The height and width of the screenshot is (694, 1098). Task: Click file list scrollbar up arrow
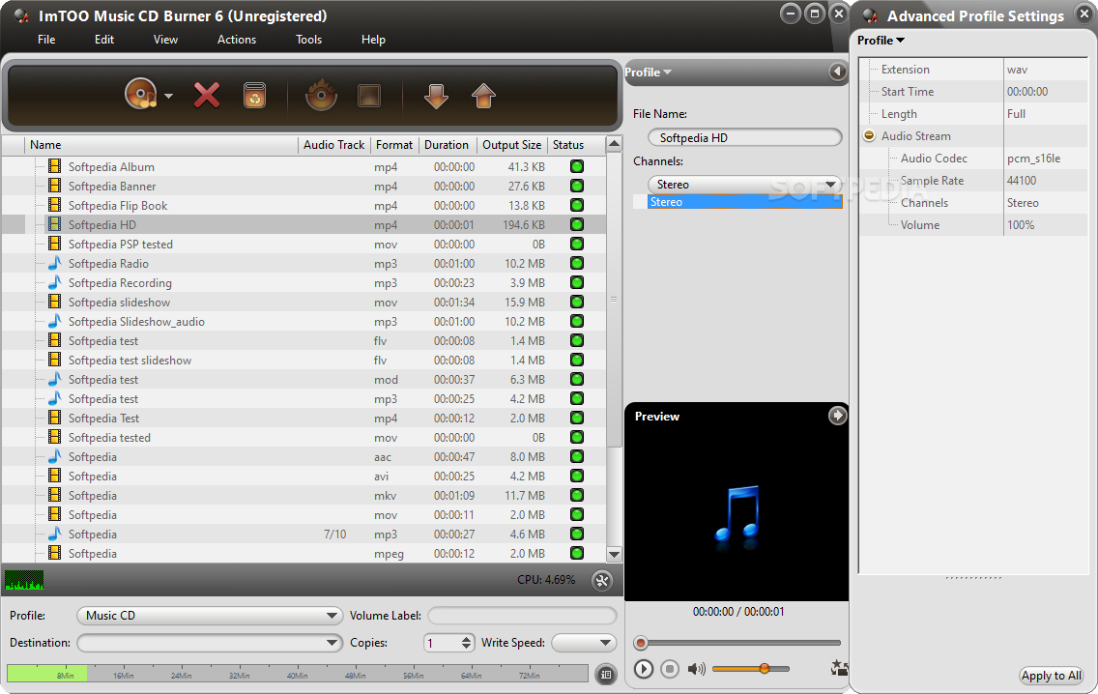[614, 145]
